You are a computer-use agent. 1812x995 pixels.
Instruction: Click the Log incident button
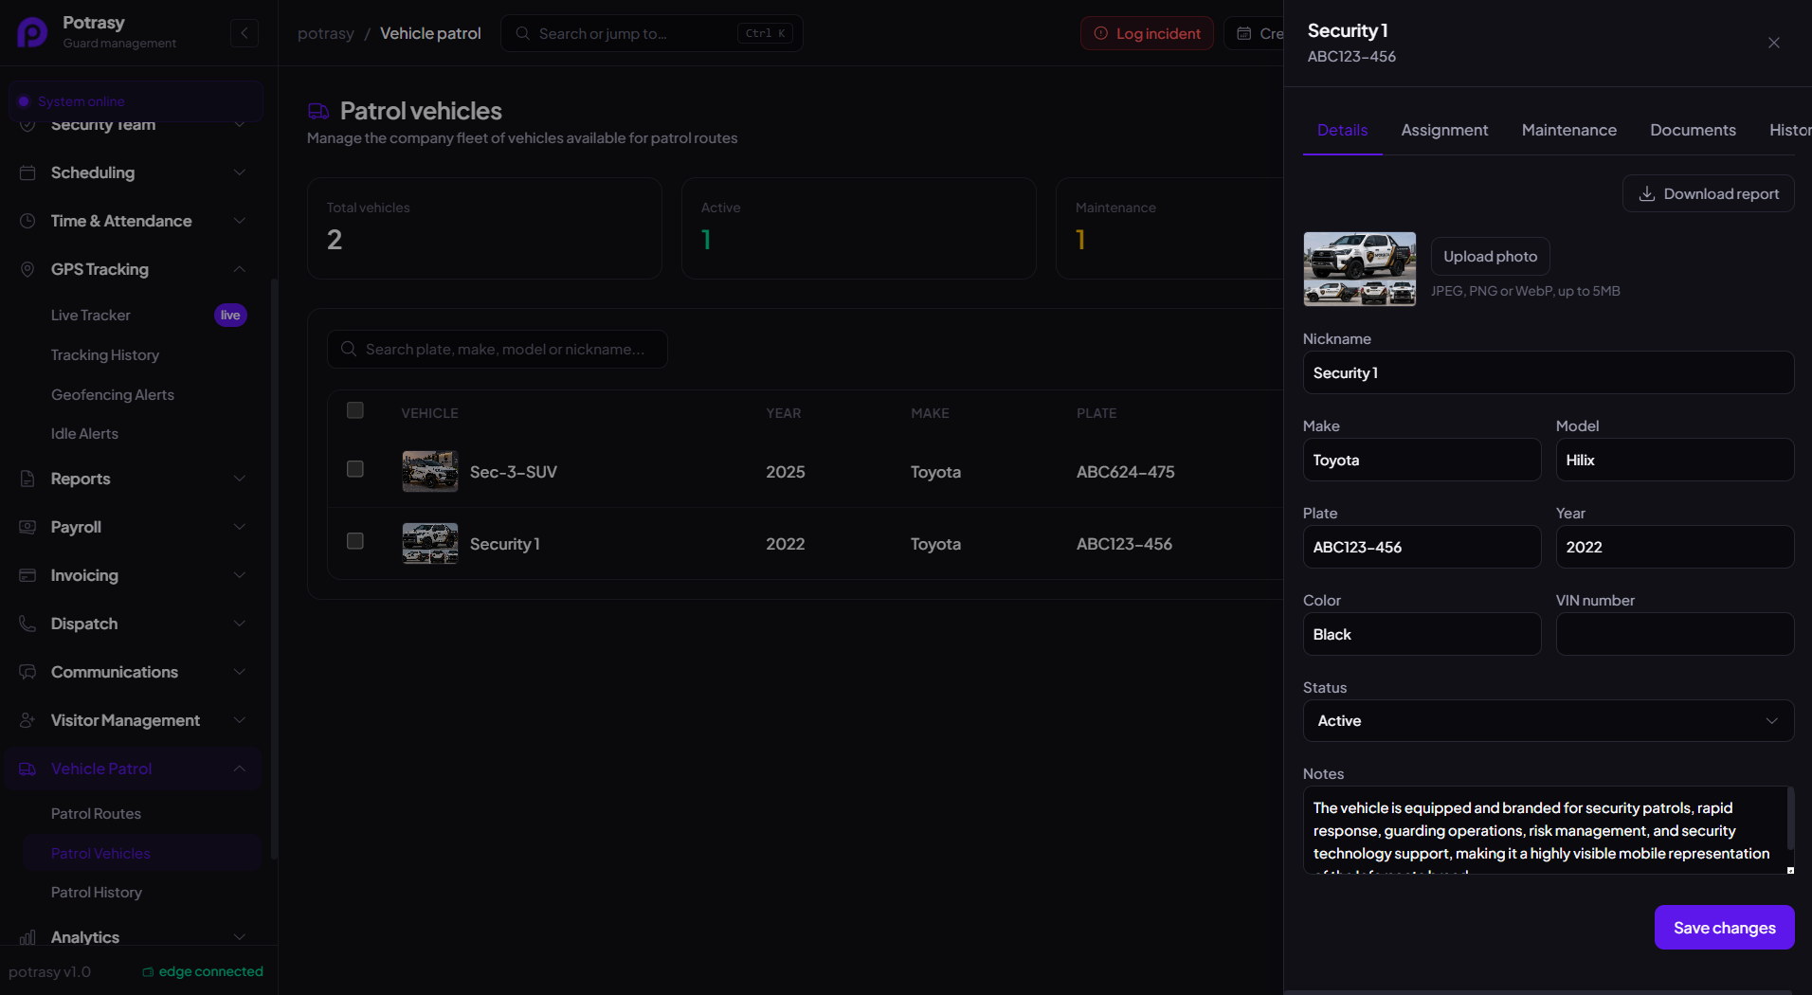pyautogui.click(x=1147, y=33)
